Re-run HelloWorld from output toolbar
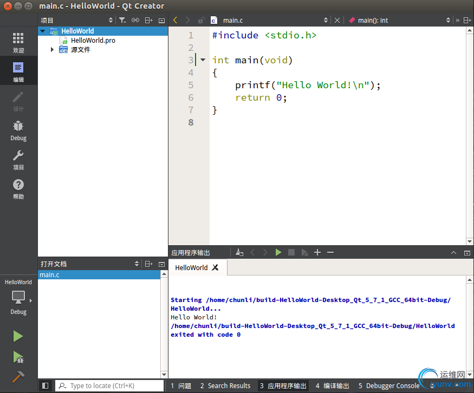The image size is (474, 393). 278,252
